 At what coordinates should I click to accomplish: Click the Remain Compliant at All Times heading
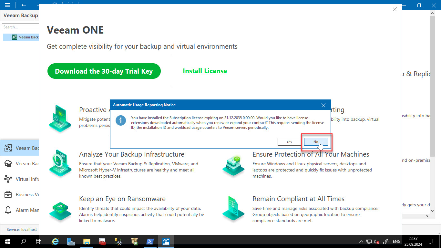point(298,199)
